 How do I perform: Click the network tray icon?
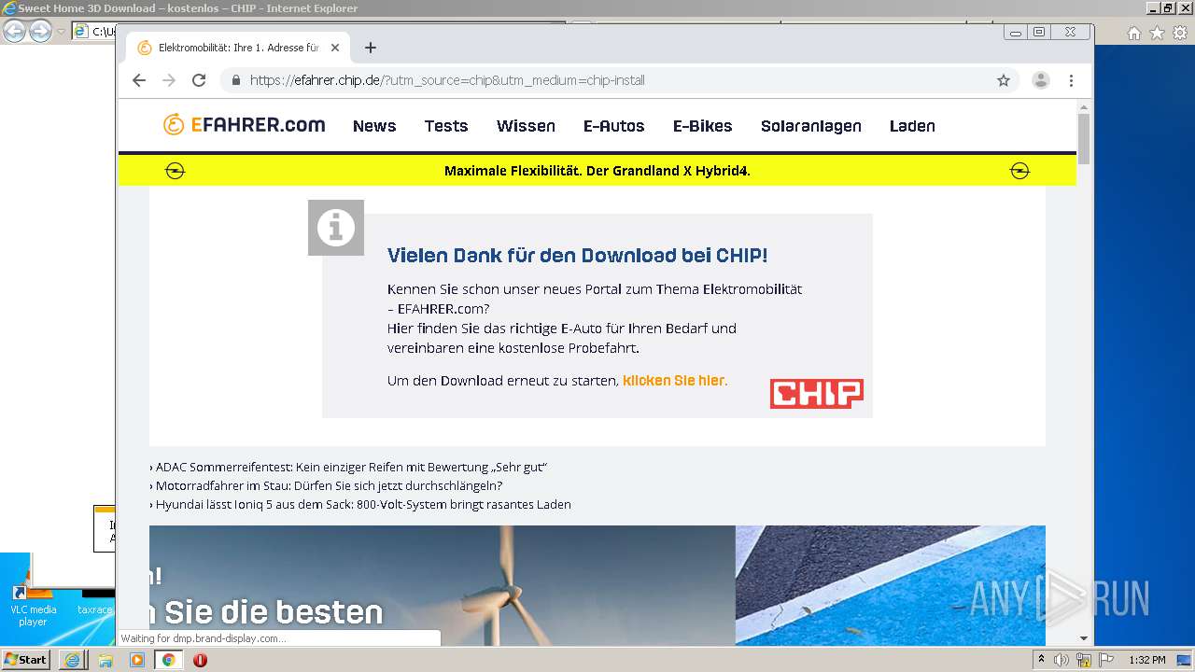click(x=1084, y=660)
